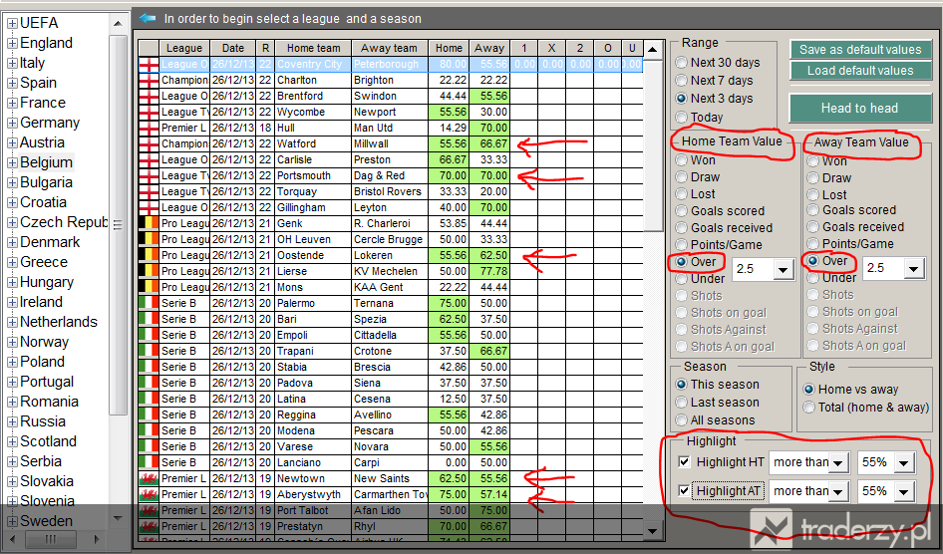943x554 pixels.
Task: Open Highlight HT 'more than' dropdown
Action: coord(839,463)
